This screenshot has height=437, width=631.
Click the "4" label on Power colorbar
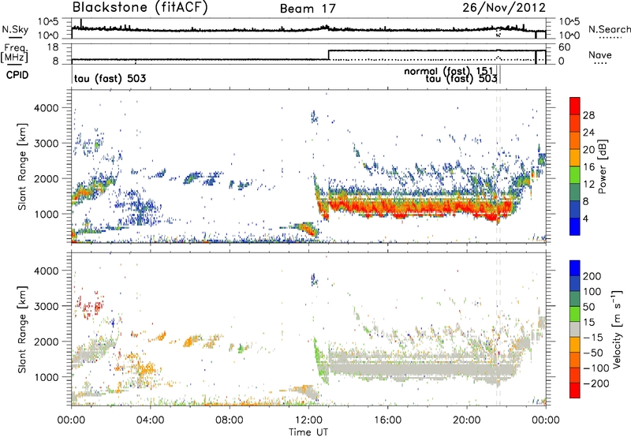click(585, 218)
